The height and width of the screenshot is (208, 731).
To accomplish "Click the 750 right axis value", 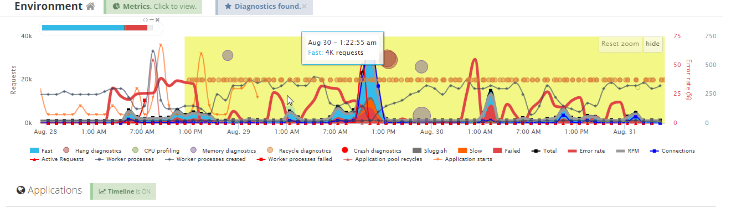I will coord(711,36).
